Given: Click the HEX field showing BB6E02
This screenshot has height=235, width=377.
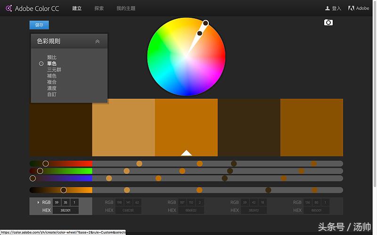Looking at the screenshot, I should 191,210.
